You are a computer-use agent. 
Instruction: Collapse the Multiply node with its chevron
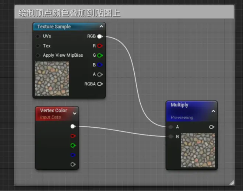click(214, 111)
